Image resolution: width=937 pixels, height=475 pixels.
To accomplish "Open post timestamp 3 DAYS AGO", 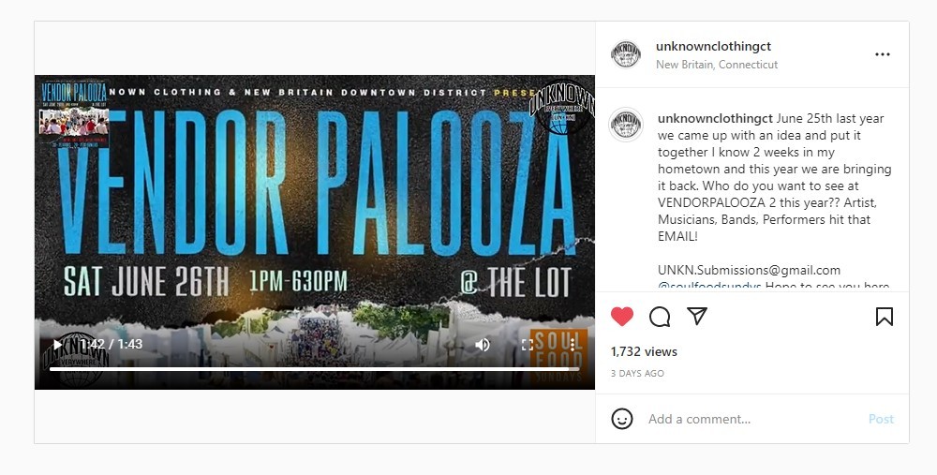I will 637,374.
